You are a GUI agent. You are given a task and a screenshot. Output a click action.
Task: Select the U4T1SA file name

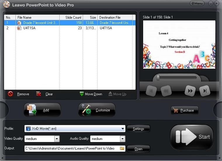pos(29,28)
